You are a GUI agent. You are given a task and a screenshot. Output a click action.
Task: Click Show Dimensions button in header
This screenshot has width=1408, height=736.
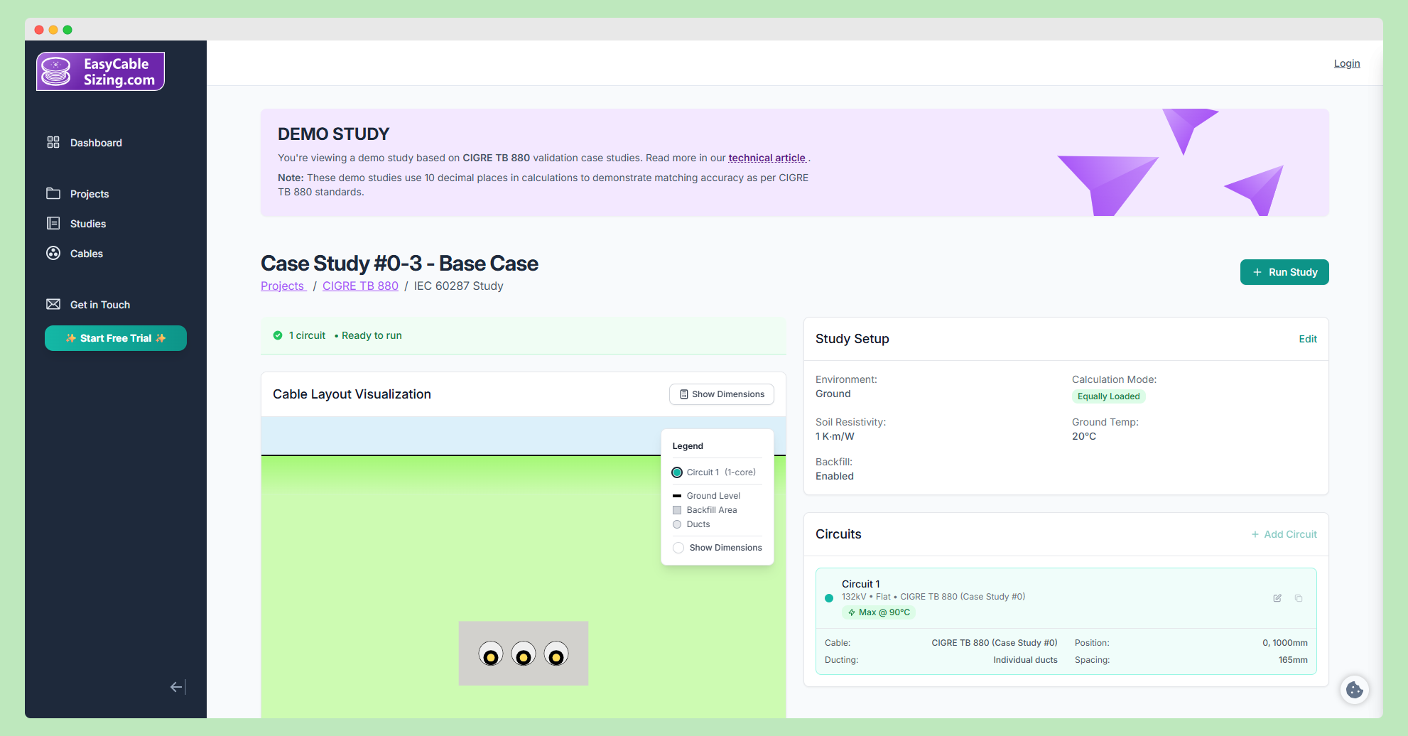pyautogui.click(x=721, y=394)
